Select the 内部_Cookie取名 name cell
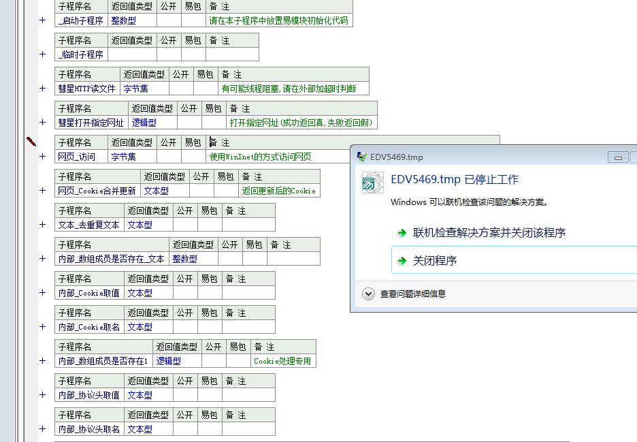The image size is (637, 442). pos(89,326)
